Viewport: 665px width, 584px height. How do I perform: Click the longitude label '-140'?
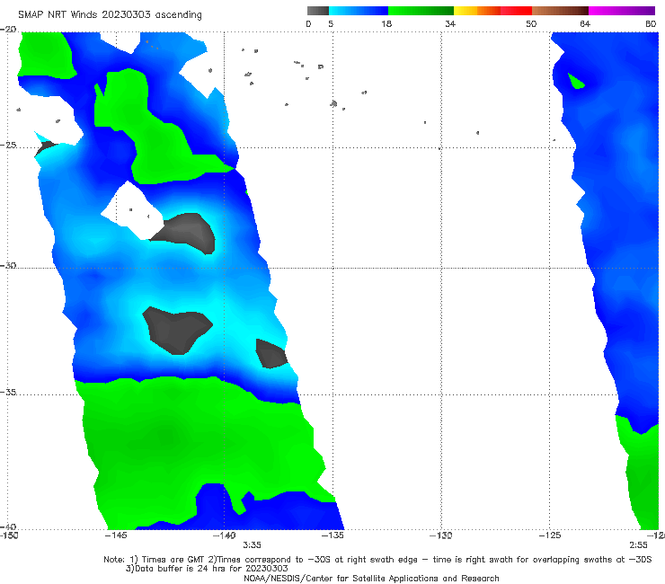point(224,535)
